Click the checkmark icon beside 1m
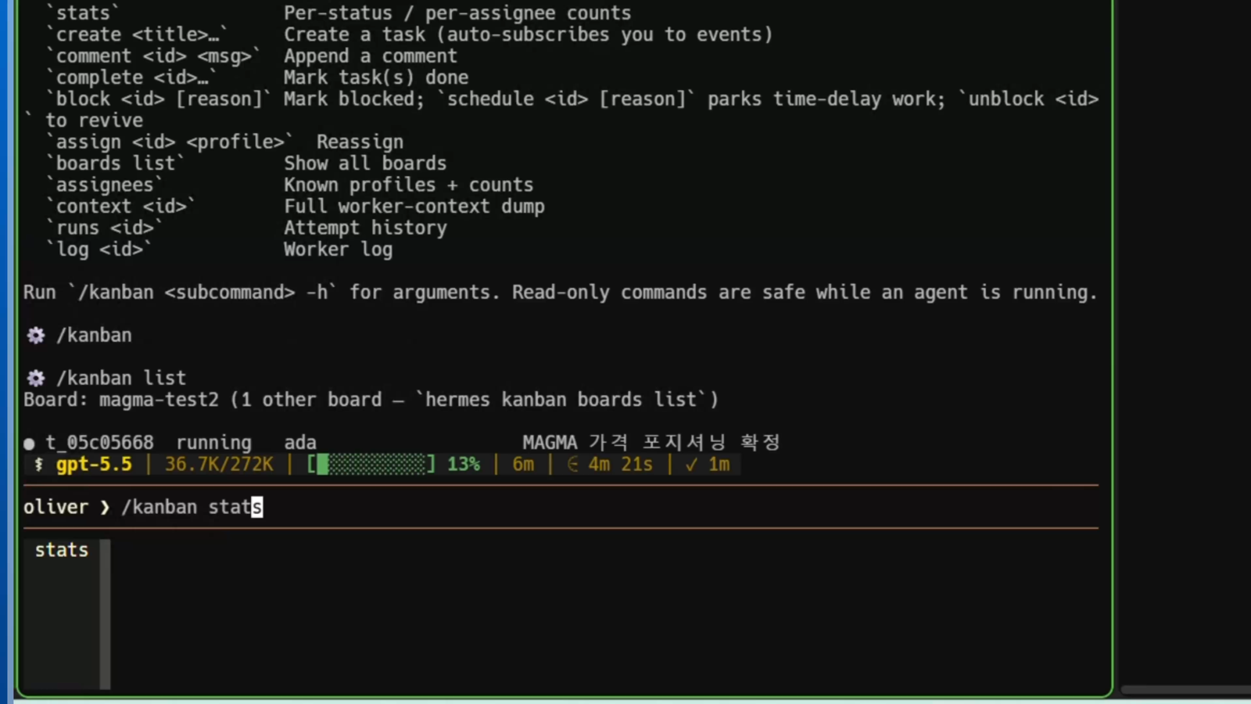Viewport: 1251px width, 704px height. pos(691,465)
